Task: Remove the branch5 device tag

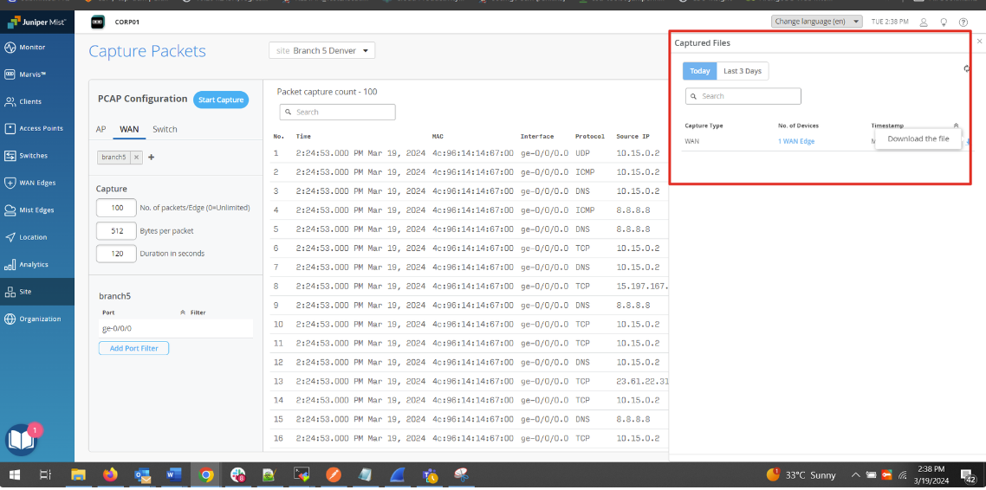Action: (x=136, y=157)
